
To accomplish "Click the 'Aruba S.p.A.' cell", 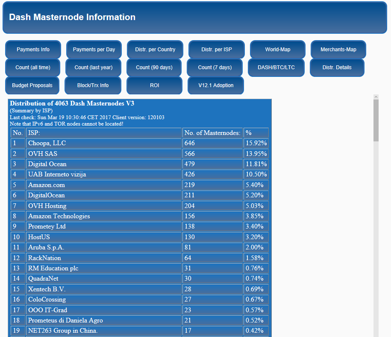I will point(104,247).
